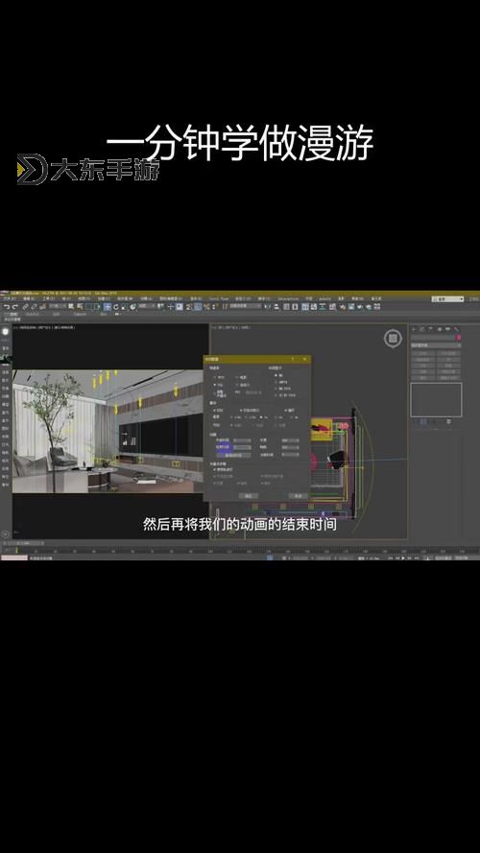
Task: Open the top viewport label menu
Action: pos(231,327)
